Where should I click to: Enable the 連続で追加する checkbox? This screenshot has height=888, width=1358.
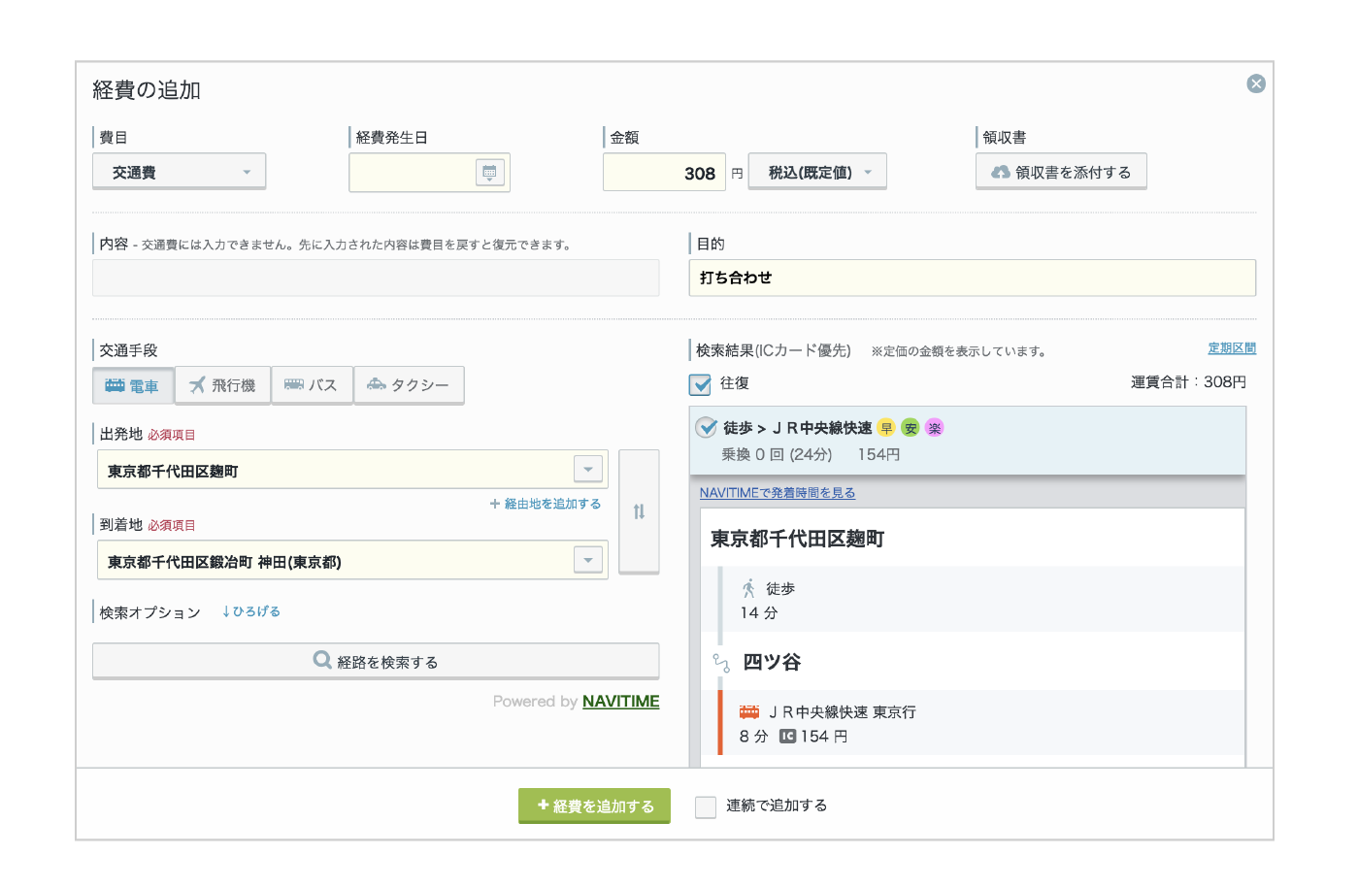click(706, 806)
